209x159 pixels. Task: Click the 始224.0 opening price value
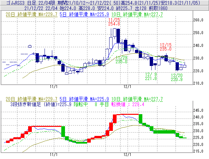point(68,8)
